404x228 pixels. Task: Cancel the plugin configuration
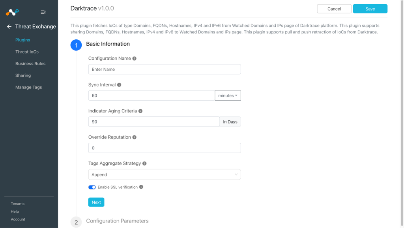pyautogui.click(x=334, y=9)
